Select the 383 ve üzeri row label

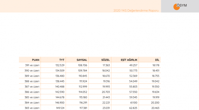(32, 108)
